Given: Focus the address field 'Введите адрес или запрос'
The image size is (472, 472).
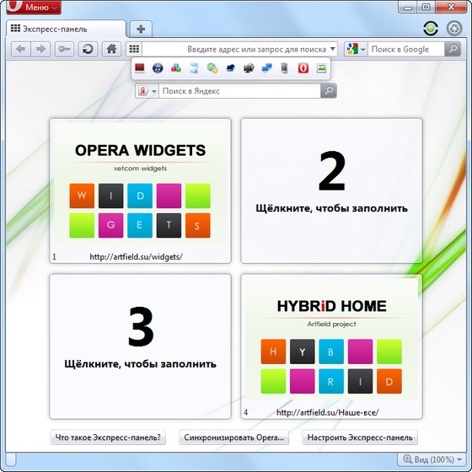Looking at the screenshot, I should pos(236,49).
